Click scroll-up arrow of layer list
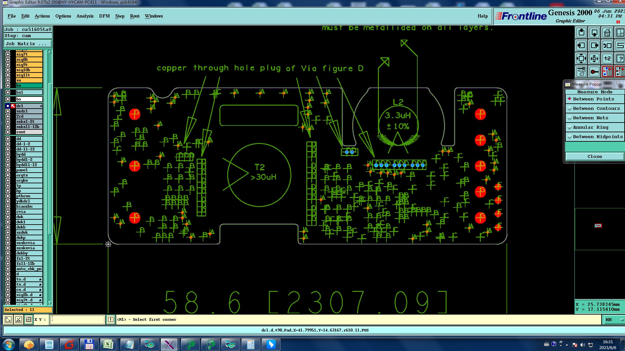This screenshot has width=625, height=351. tap(50, 52)
